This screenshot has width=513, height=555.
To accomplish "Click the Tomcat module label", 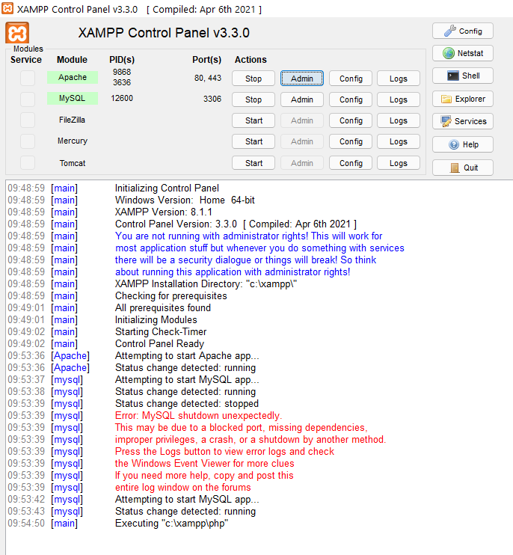I will pyautogui.click(x=73, y=163).
